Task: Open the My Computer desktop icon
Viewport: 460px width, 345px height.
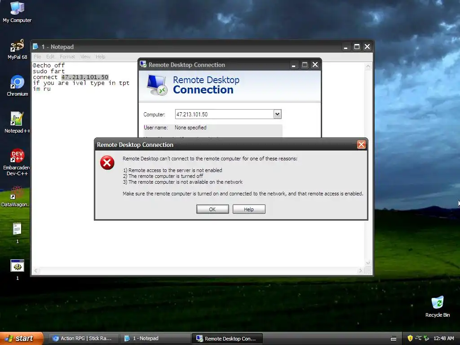Action: pos(17,12)
